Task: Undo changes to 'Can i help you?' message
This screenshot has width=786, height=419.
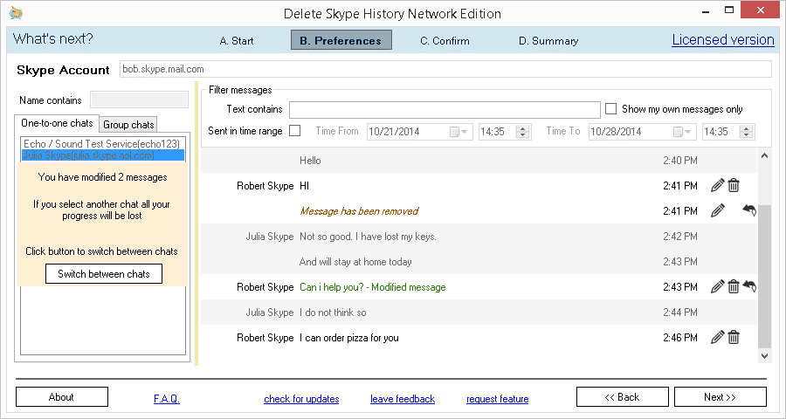Action: 749,286
